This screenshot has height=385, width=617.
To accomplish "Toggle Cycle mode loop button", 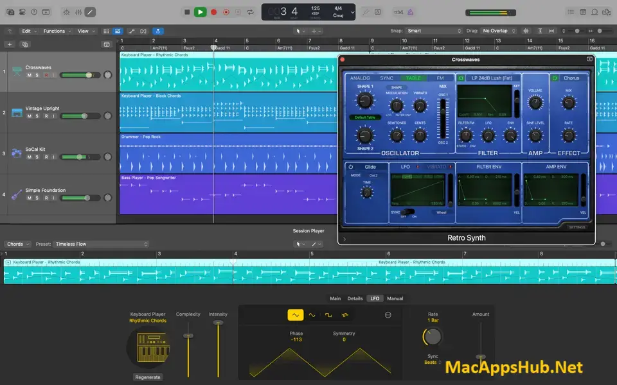I will coord(250,12).
